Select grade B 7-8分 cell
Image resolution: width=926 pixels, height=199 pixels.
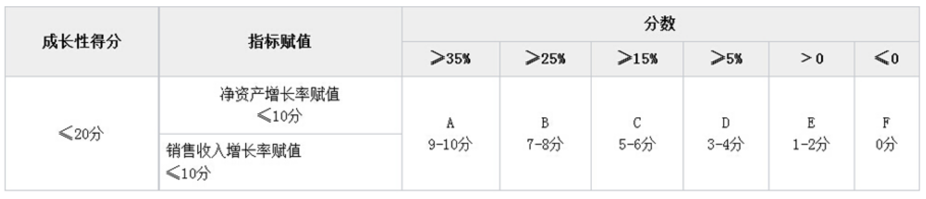pos(545,134)
